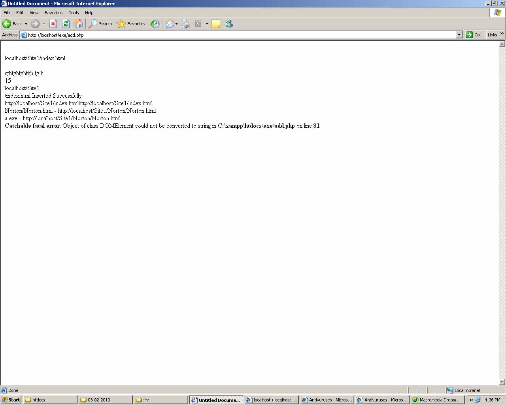Open the dropdown arrow beside the box-arrows icon
Image resolution: width=506 pixels, height=405 pixels.
point(207,24)
